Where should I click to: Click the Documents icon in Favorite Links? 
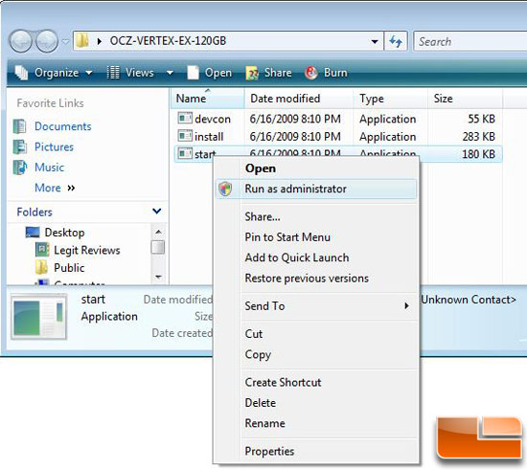[x=19, y=126]
